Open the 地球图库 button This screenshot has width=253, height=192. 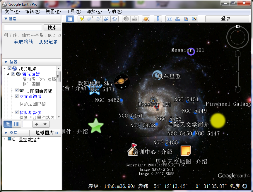click(x=45, y=133)
